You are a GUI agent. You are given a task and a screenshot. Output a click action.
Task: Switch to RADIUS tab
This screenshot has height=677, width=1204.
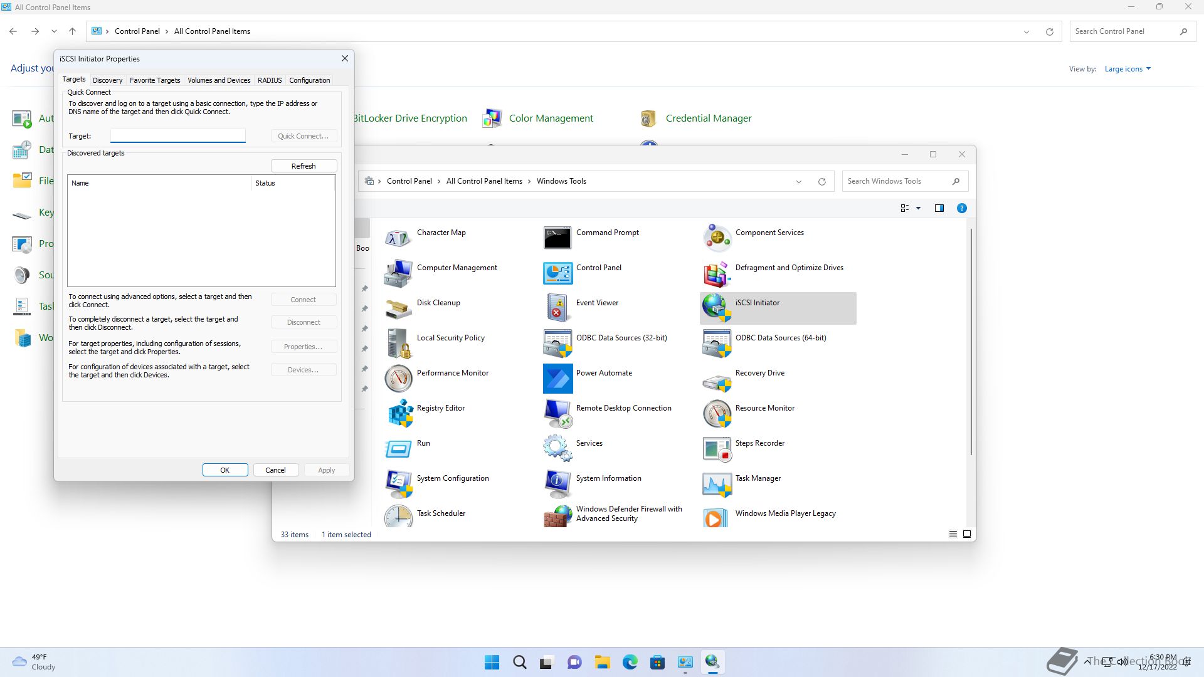270,80
